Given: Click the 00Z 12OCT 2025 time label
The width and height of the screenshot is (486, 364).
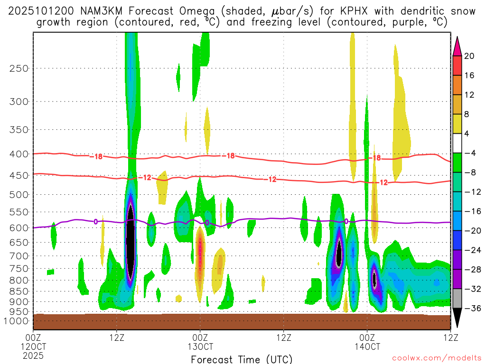Looking at the screenshot, I should (33, 346).
